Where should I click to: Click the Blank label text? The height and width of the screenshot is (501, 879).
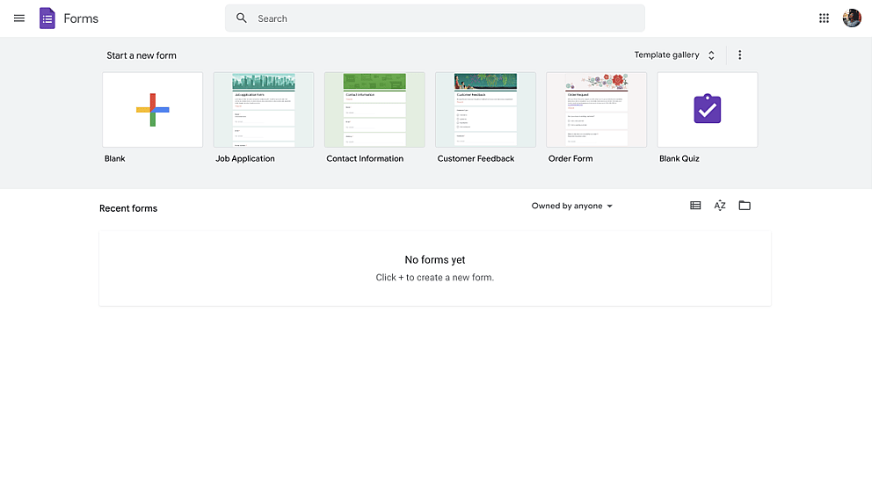coord(115,158)
